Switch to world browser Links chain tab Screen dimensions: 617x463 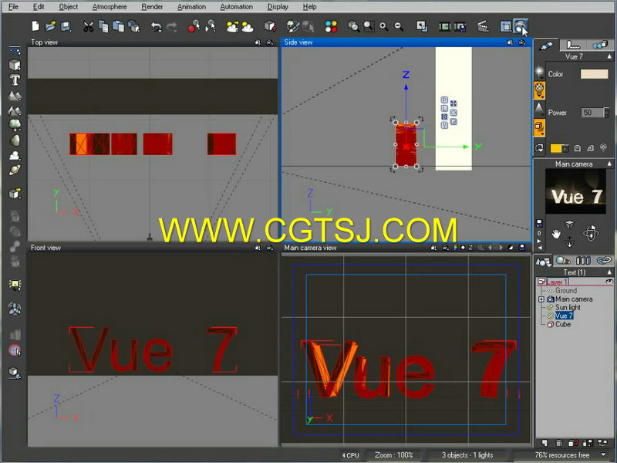tap(604, 260)
